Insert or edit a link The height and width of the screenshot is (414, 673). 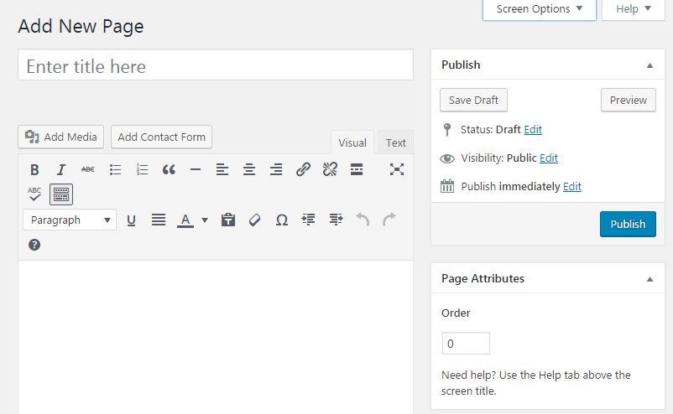(x=303, y=170)
